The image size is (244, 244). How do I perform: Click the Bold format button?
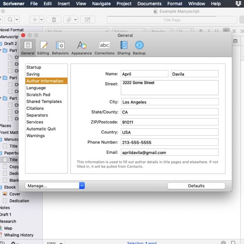click(201, 31)
